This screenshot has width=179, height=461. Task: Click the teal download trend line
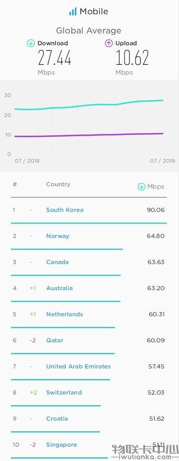pyautogui.click(x=89, y=105)
